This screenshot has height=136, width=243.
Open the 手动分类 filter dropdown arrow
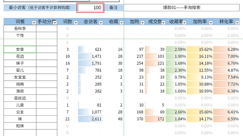pyautogui.click(x=54, y=22)
